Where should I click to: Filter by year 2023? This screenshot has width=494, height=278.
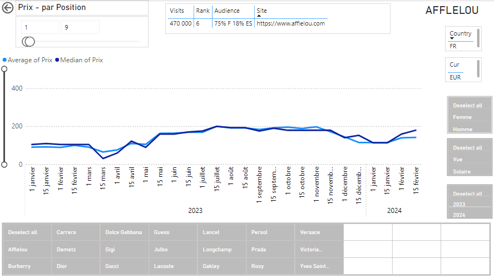coord(470,204)
